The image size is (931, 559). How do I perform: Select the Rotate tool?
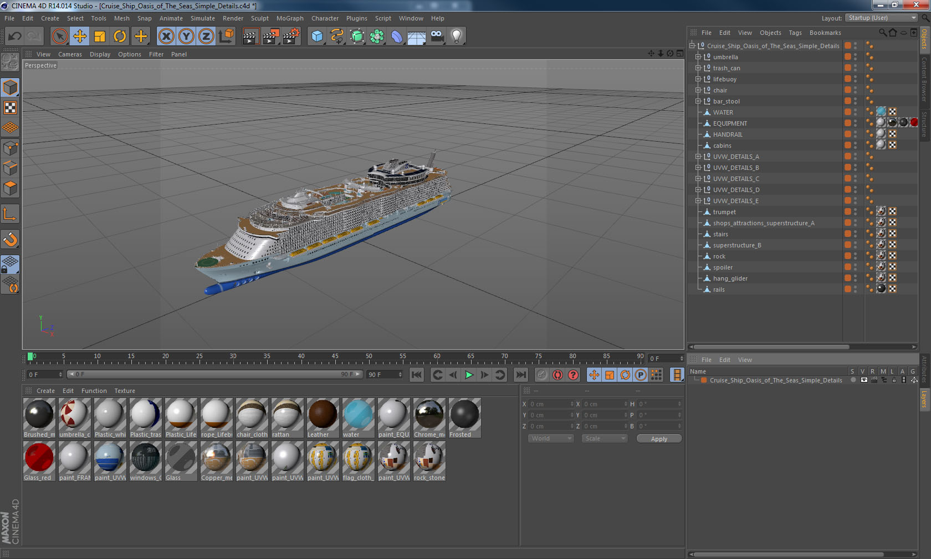coord(120,37)
